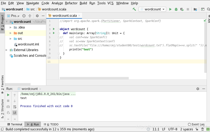This screenshot has height=132, width=210.
Task: Rerun wordcount in Run panel
Action: pyautogui.click(x=8, y=95)
